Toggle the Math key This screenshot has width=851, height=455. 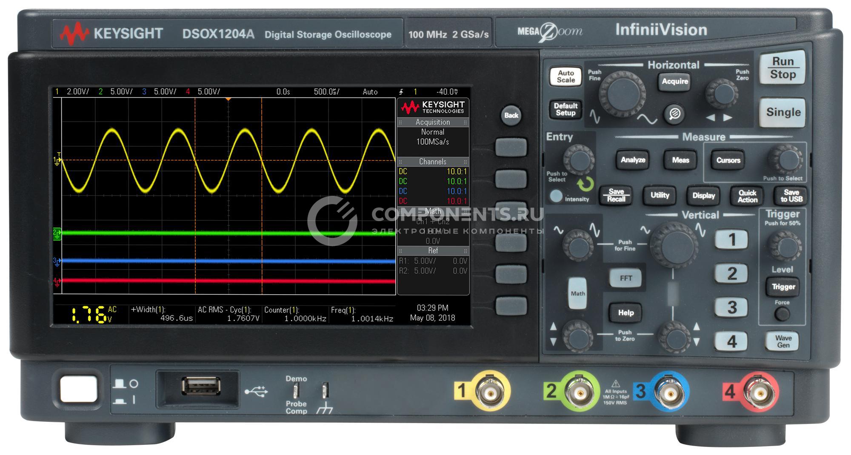[x=578, y=293]
